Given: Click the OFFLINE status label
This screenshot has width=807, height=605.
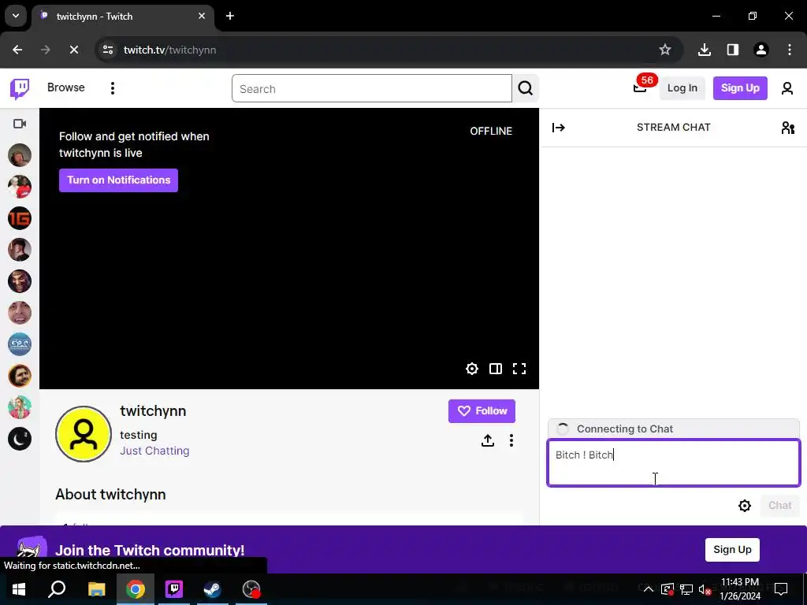Looking at the screenshot, I should [491, 132].
